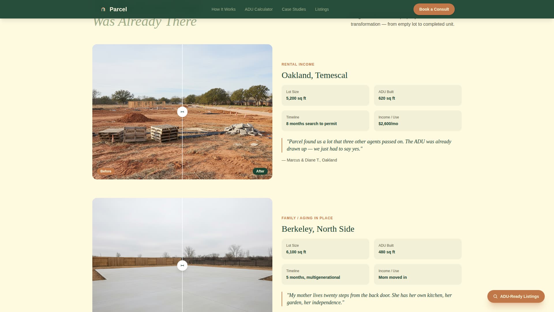Click the $2,600/mo Income card
Screen dimensions: 554x312
click(418, 121)
